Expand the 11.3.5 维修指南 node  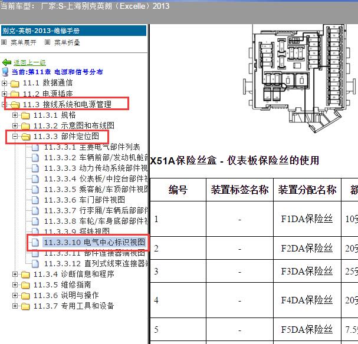[x=15, y=285]
